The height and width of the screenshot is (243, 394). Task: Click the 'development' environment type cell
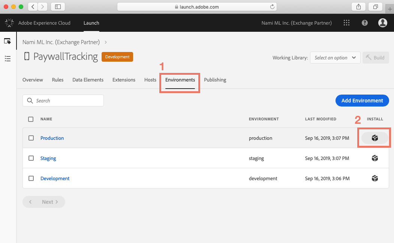(263, 178)
